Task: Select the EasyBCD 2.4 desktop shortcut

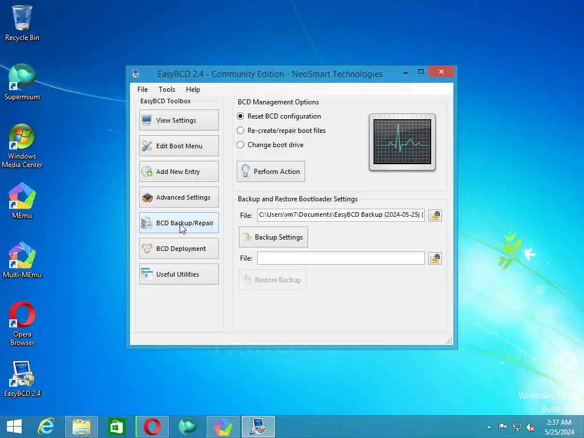Action: pos(22,379)
